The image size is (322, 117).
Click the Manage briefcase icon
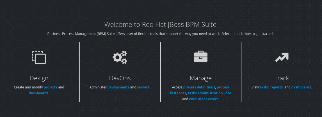tap(201, 57)
